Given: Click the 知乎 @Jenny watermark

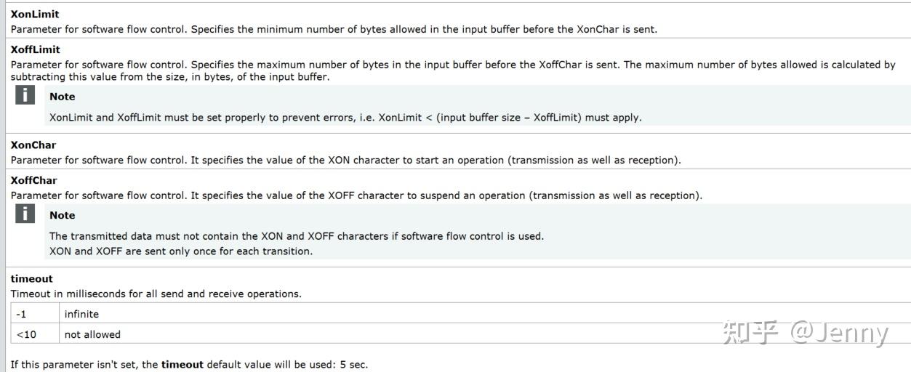Looking at the screenshot, I should (805, 333).
